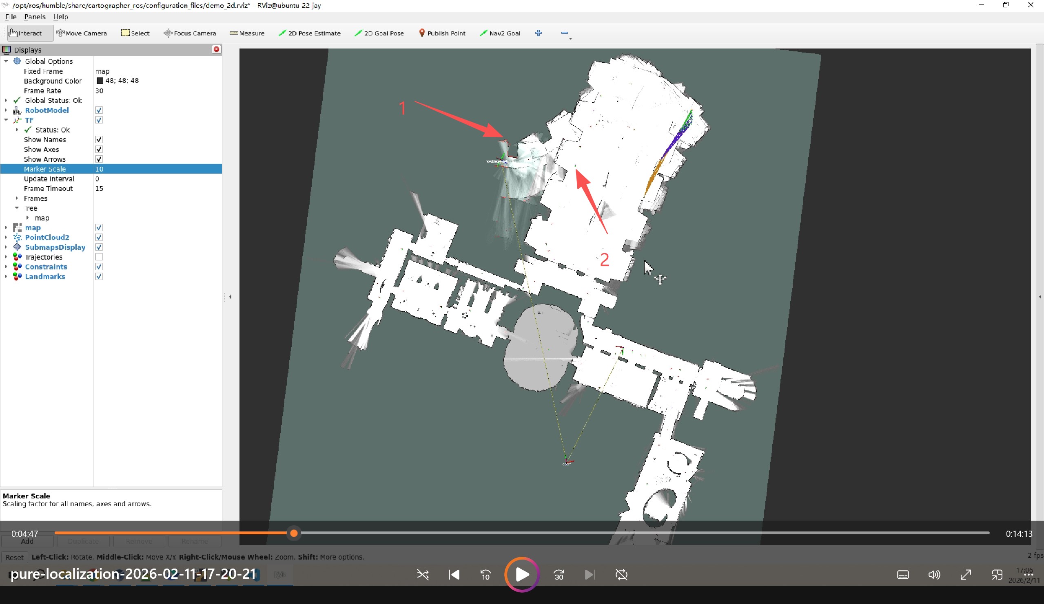Go to previous video track

[x=454, y=575]
